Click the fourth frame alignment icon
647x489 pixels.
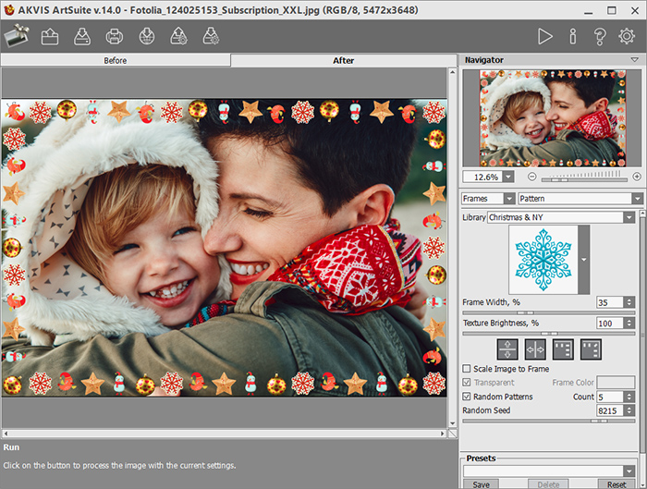591,349
